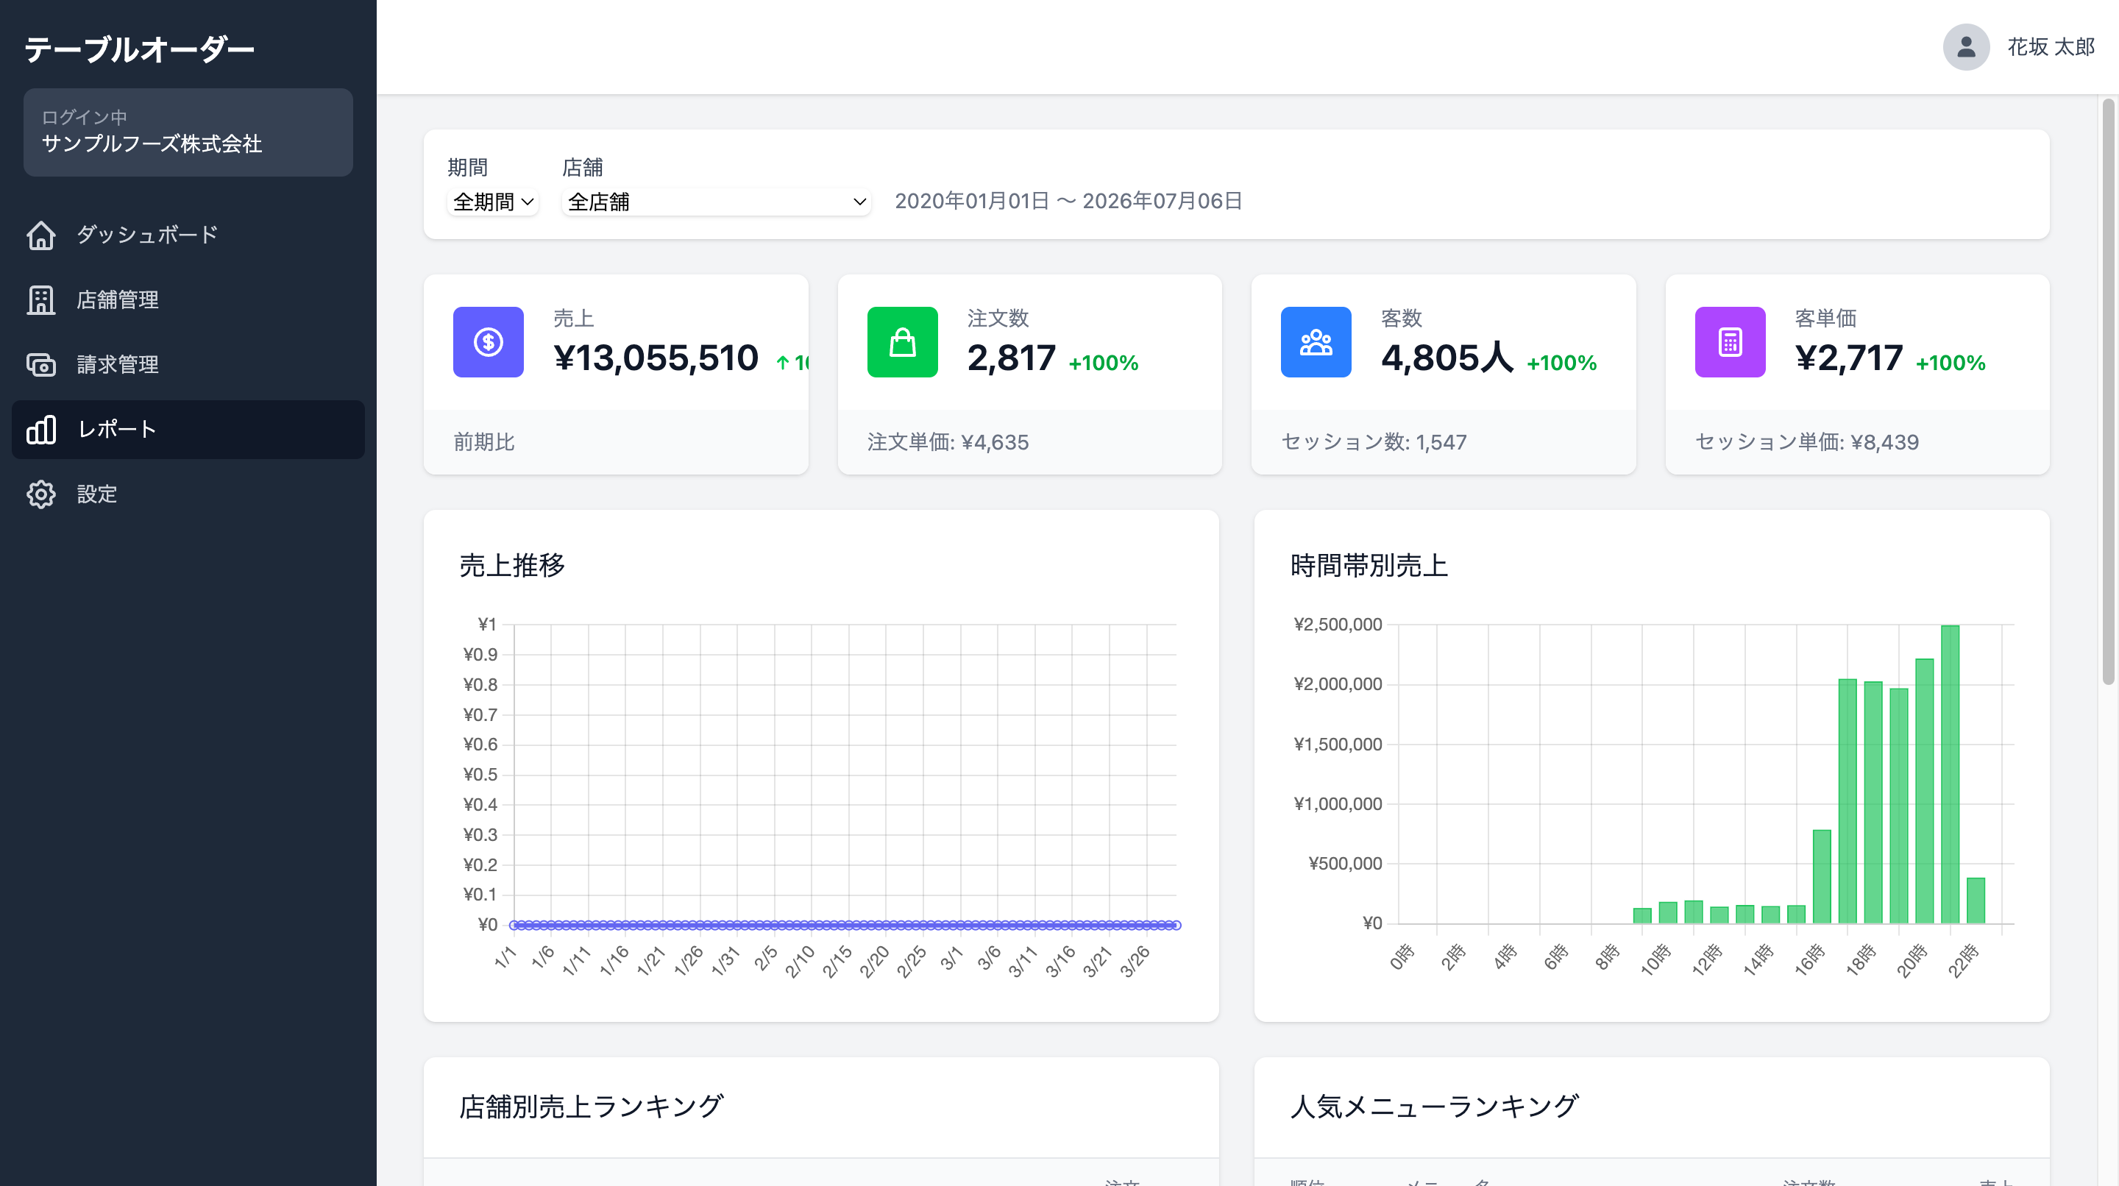Click セッション数: 1,547 text

point(1374,442)
